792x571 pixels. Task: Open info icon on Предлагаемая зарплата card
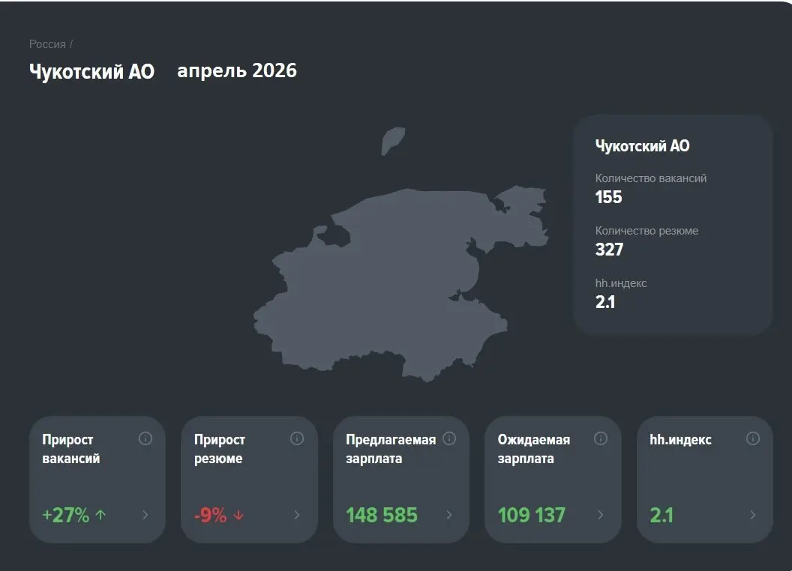click(449, 438)
